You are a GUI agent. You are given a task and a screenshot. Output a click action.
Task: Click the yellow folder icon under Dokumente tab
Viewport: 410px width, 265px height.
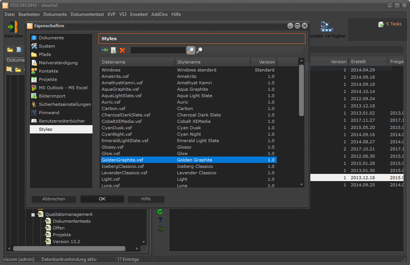[x=18, y=70]
